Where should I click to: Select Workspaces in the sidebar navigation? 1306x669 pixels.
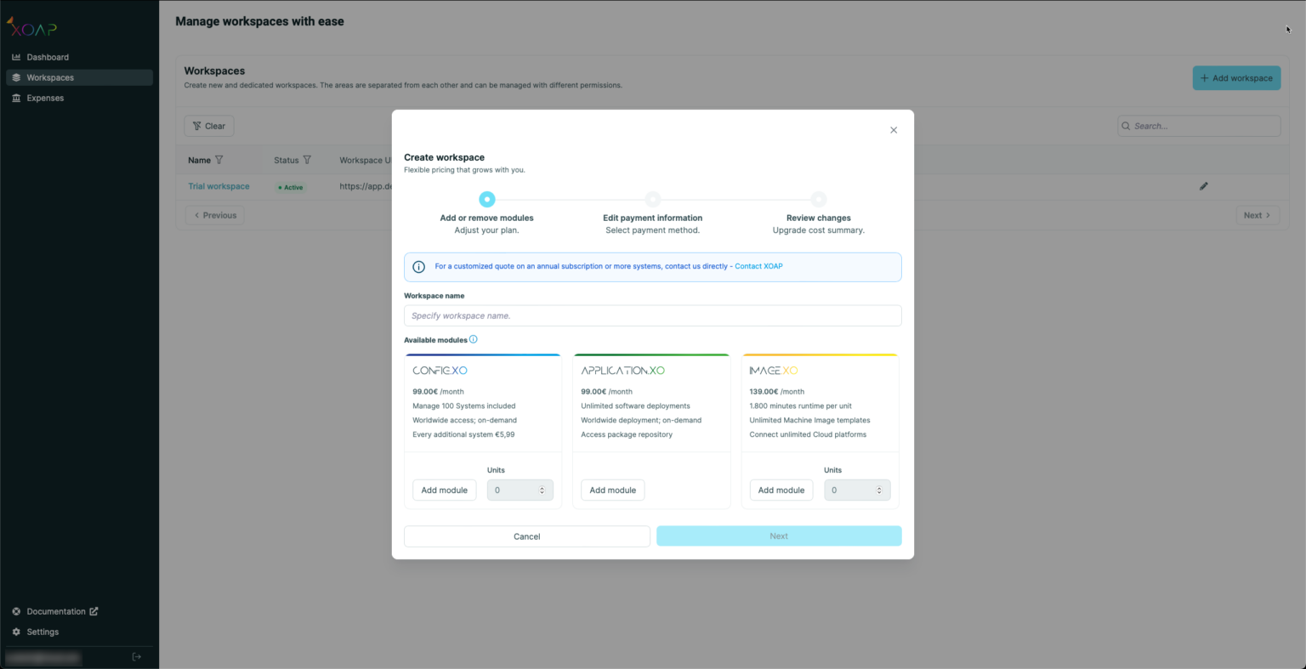51,77
